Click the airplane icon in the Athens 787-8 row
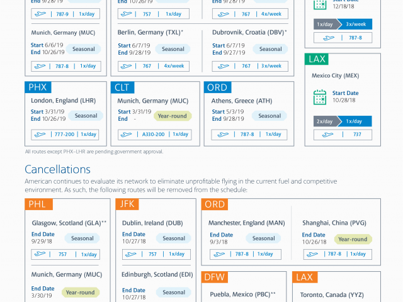 pos(223,134)
